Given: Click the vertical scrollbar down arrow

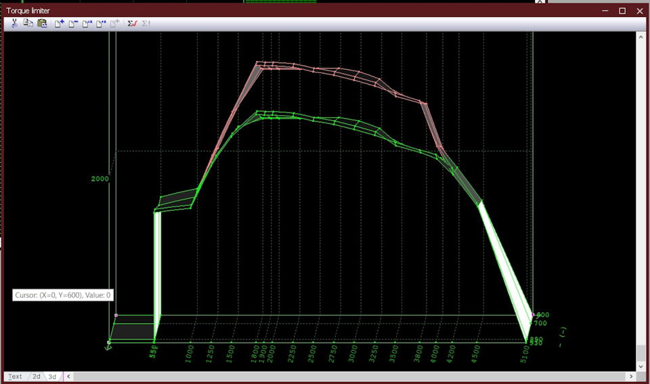Looking at the screenshot, I should pos(641,366).
